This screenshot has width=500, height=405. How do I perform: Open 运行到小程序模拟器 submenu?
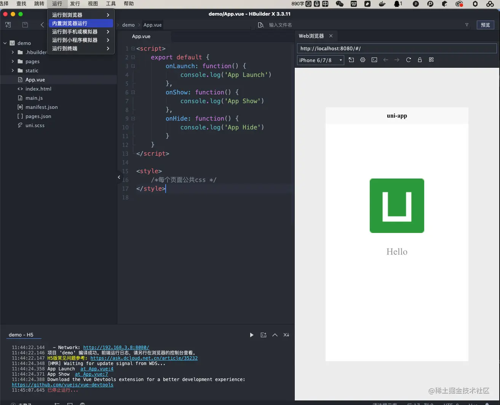tap(81, 40)
